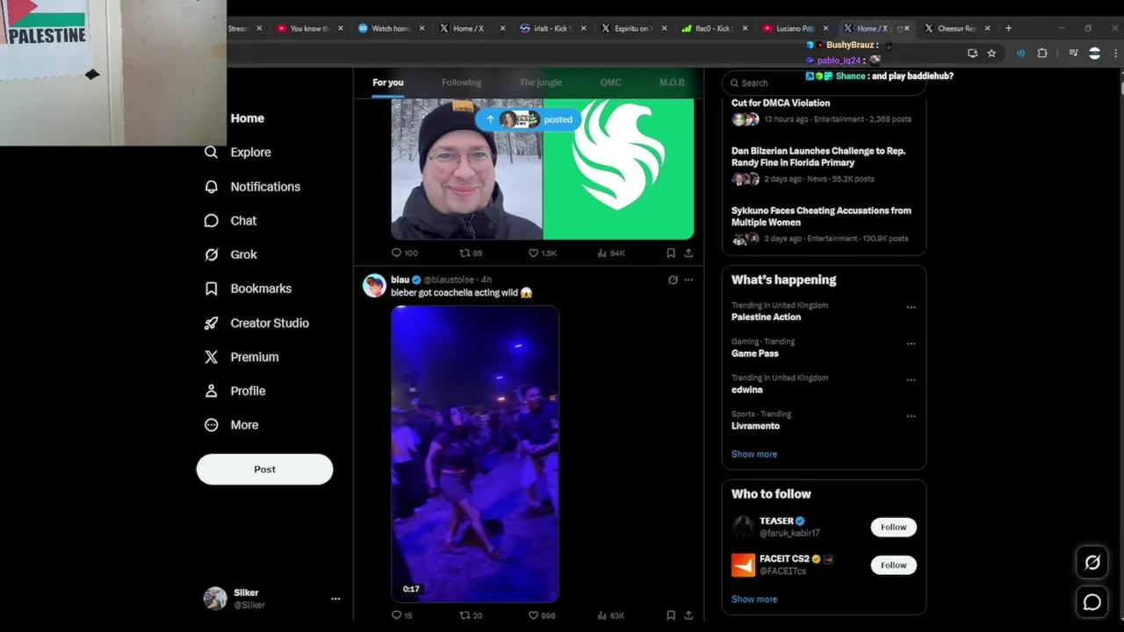Open the Home navigation item

tap(247, 118)
